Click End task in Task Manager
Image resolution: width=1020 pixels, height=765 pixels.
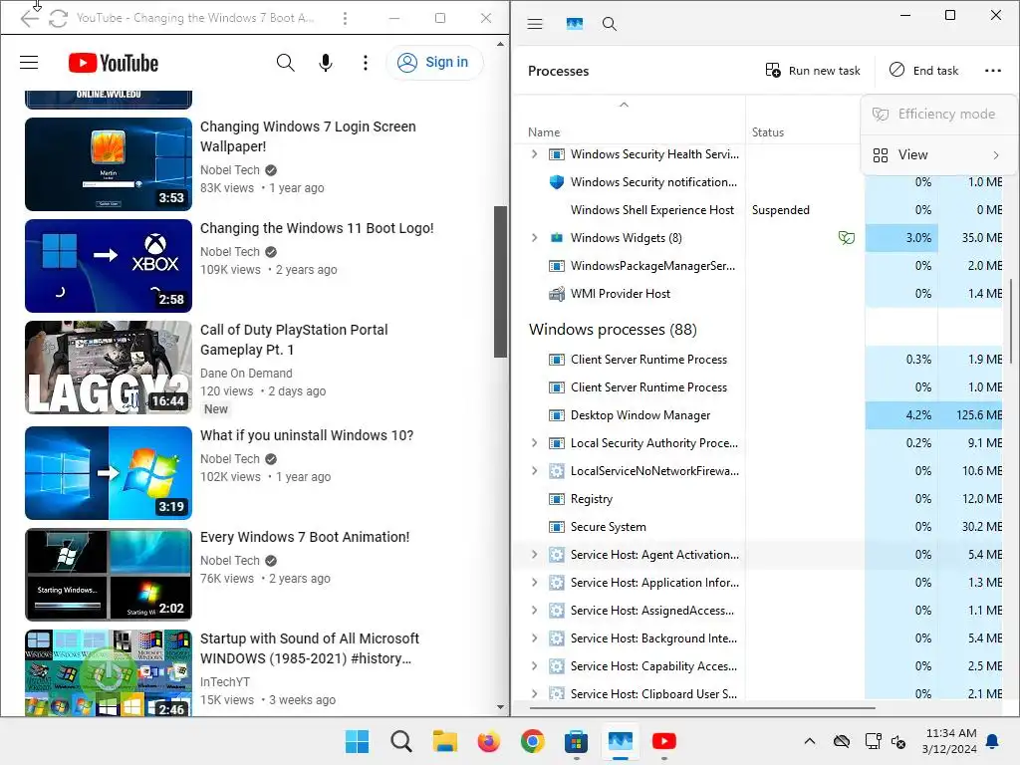923,71
